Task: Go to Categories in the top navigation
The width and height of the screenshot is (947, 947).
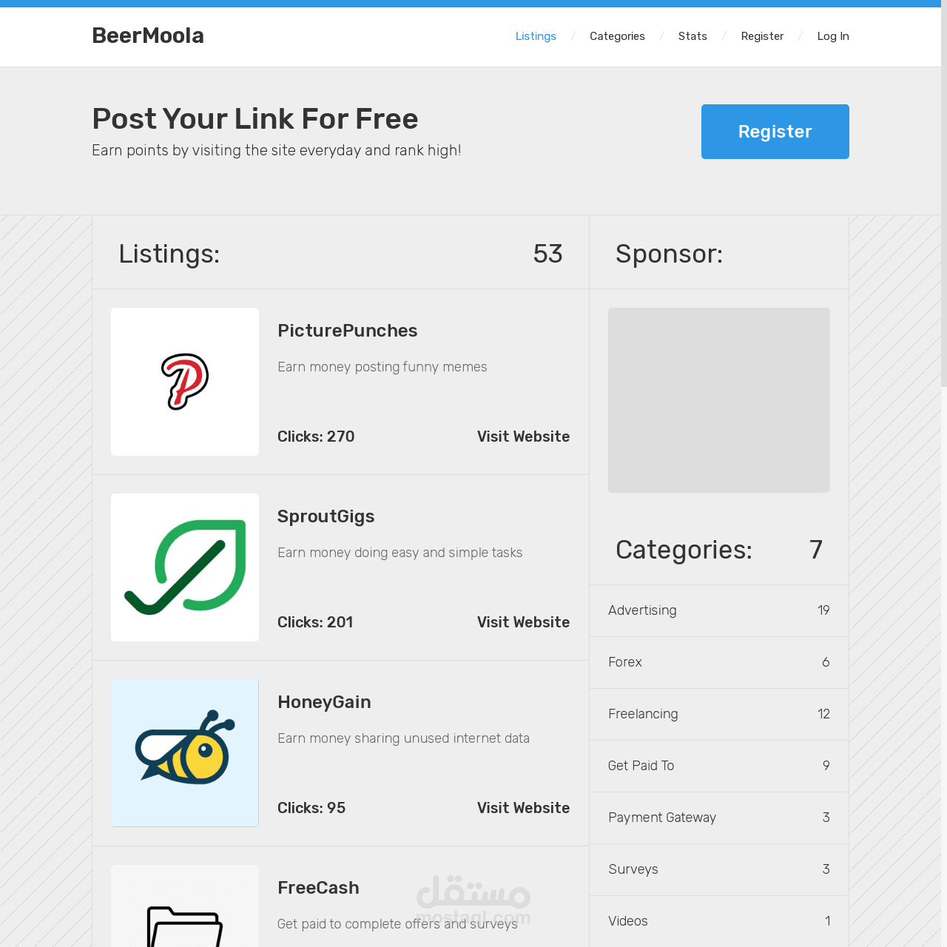Action: [617, 36]
